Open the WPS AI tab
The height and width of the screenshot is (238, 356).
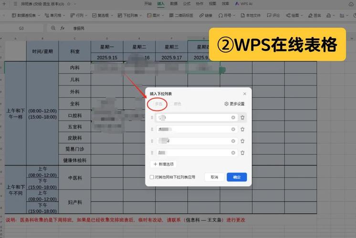coord(244,4)
